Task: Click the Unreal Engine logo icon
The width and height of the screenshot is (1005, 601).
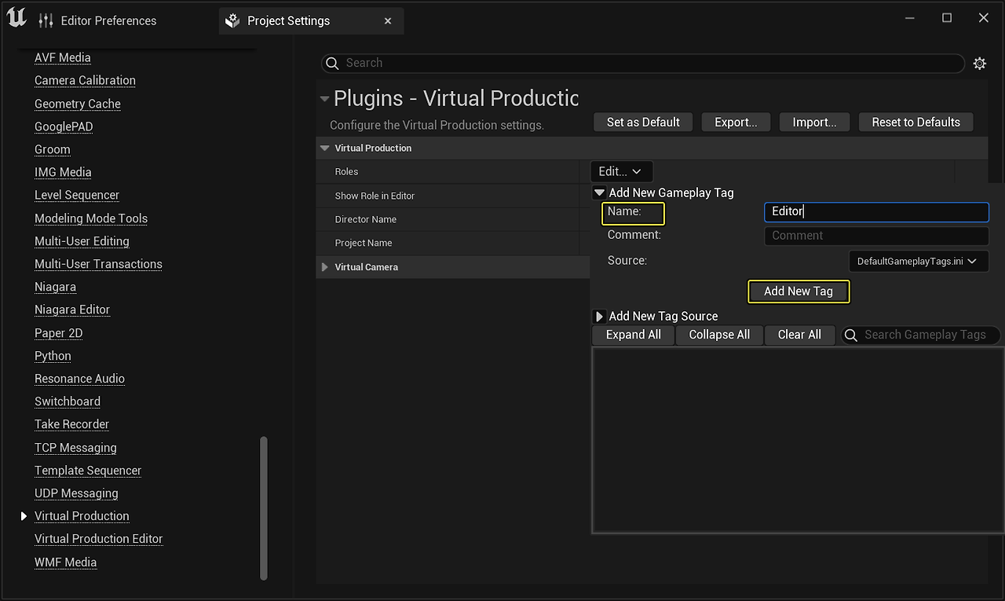Action: (x=16, y=18)
